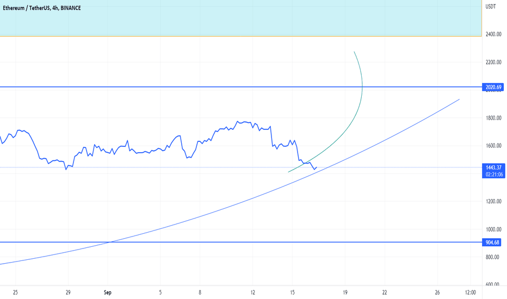507x299 pixels.
Task: Click the 15 date on the time axis
Action: tap(292, 292)
